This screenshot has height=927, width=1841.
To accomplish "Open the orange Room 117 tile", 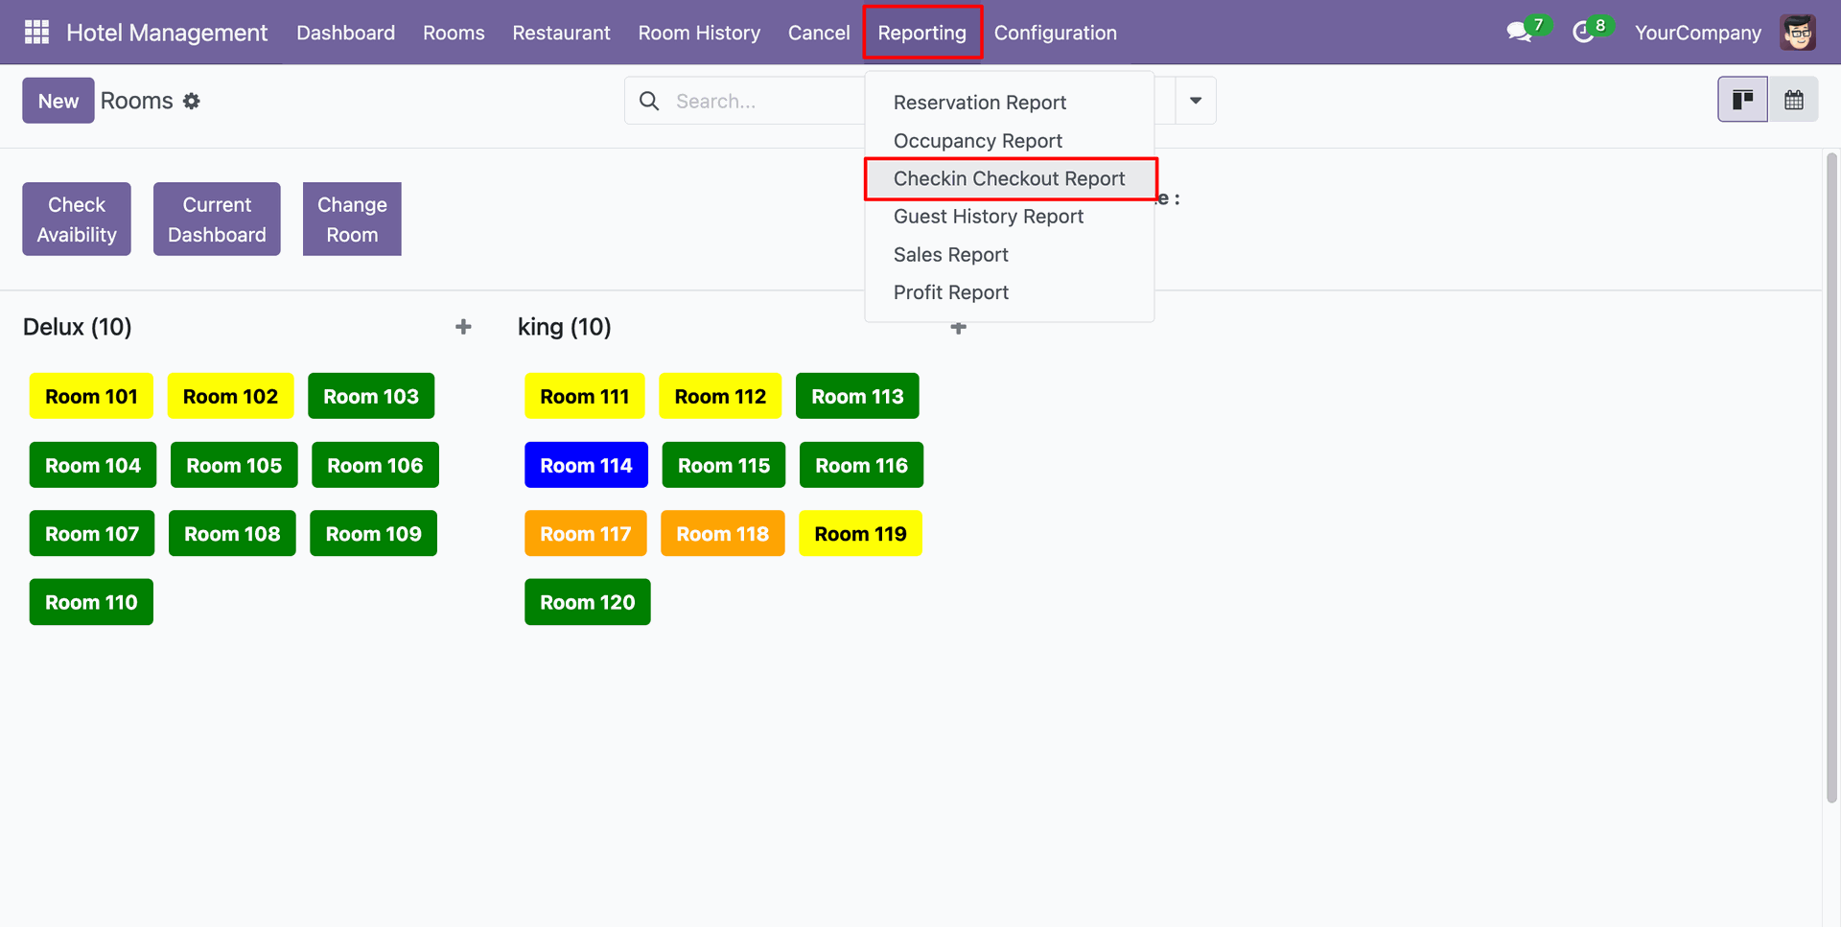I will [x=585, y=534].
